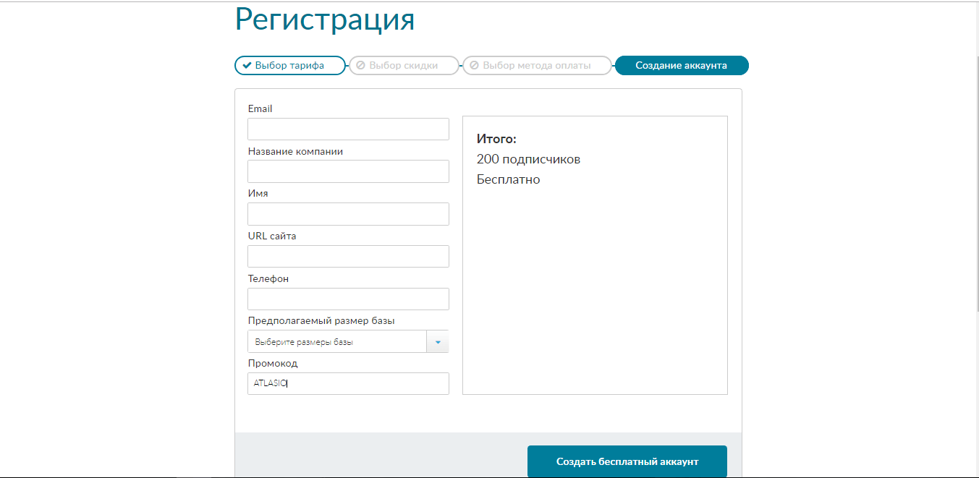Click the Регистрация page heading
The width and height of the screenshot is (979, 478).
[x=325, y=20]
